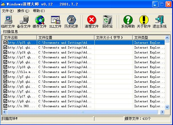The image size is (173, 125).
Task: Select the http://p1.qhi... file name
Action: click(x=22, y=47)
